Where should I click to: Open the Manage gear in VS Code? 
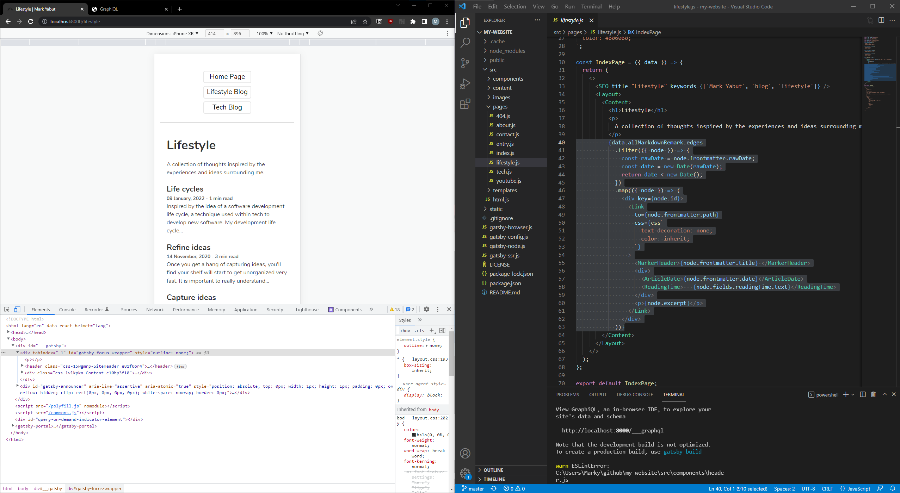pyautogui.click(x=465, y=473)
